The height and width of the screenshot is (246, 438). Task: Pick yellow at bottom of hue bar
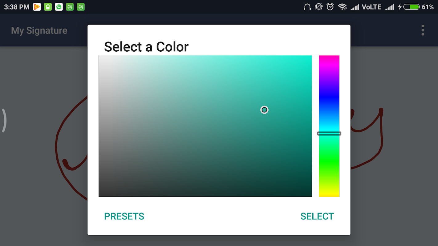329,195
